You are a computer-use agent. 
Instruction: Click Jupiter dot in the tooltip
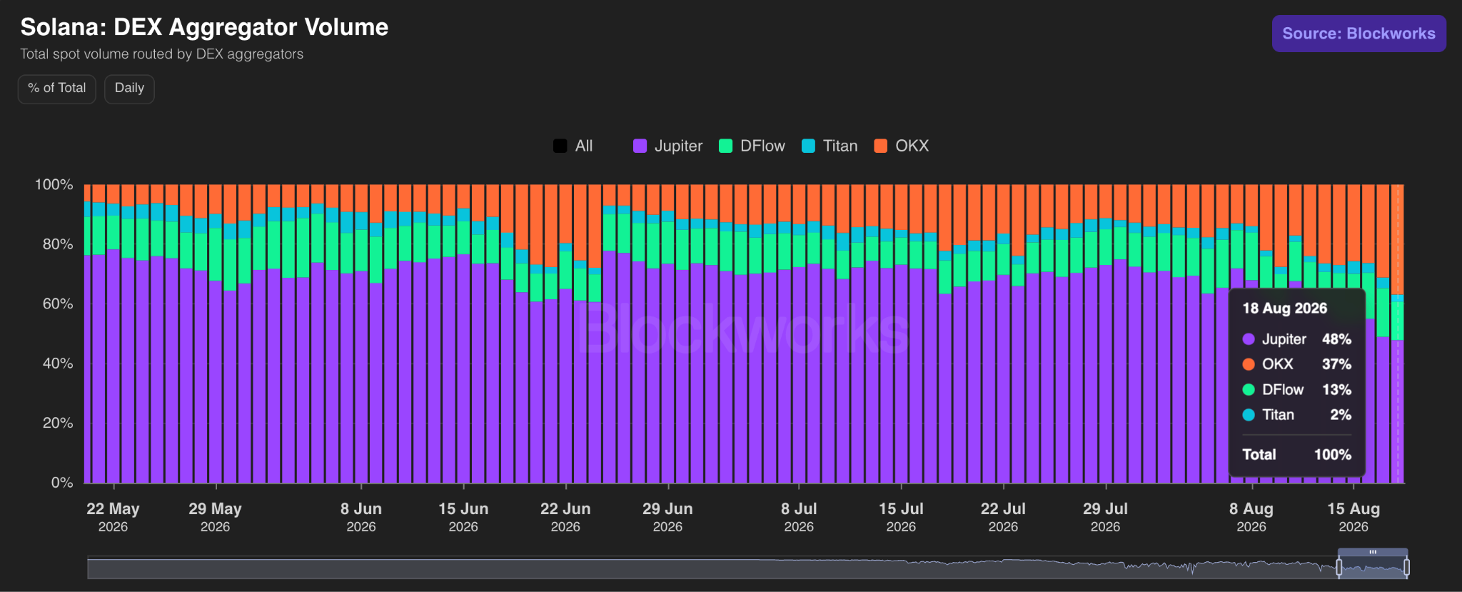[x=1249, y=339]
